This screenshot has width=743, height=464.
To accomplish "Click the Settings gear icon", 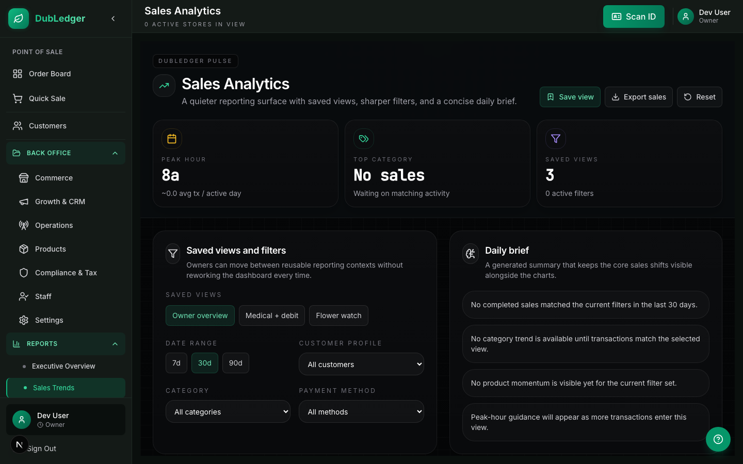I will pyautogui.click(x=24, y=320).
